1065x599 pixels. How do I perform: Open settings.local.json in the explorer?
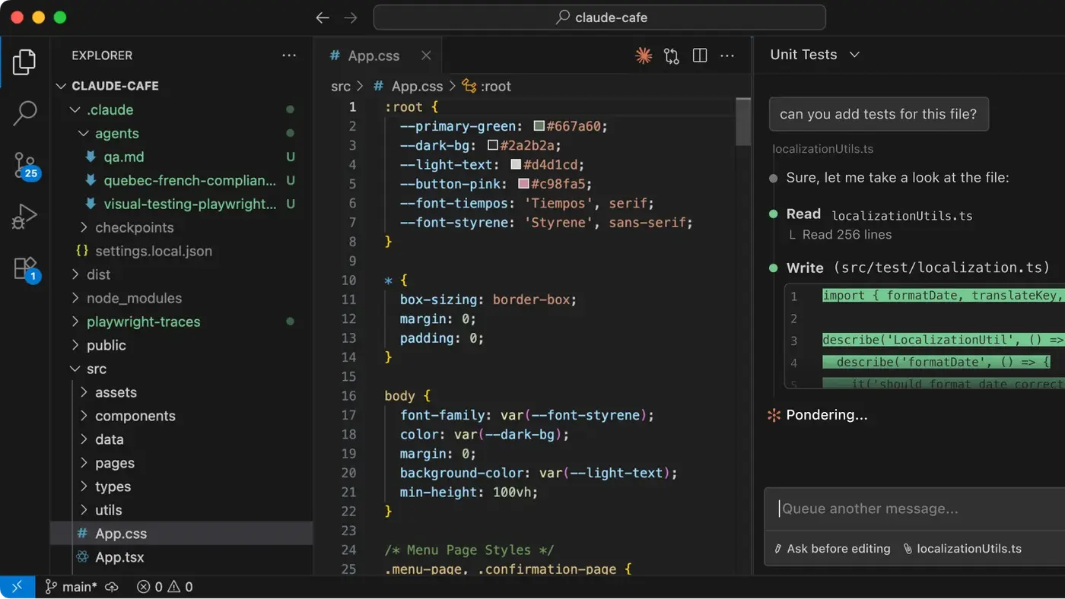pos(154,251)
